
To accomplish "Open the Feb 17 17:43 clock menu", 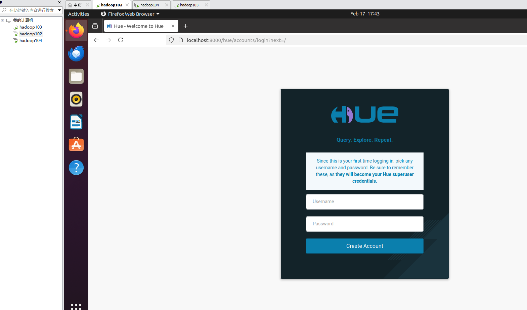I will click(x=365, y=14).
